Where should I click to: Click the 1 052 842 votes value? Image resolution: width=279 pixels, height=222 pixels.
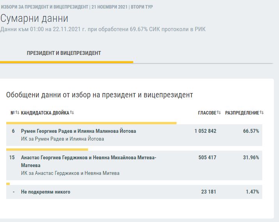pyautogui.click(x=205, y=131)
